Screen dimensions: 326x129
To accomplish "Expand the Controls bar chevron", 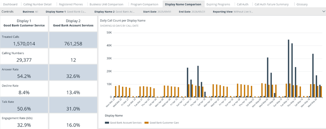I will pos(323,11).
